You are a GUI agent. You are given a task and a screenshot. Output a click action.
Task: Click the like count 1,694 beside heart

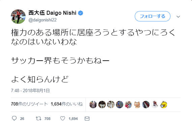coord(73,119)
